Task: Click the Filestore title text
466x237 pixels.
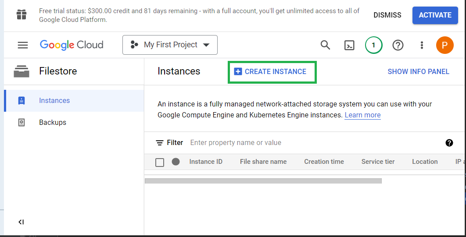Action: 58,71
